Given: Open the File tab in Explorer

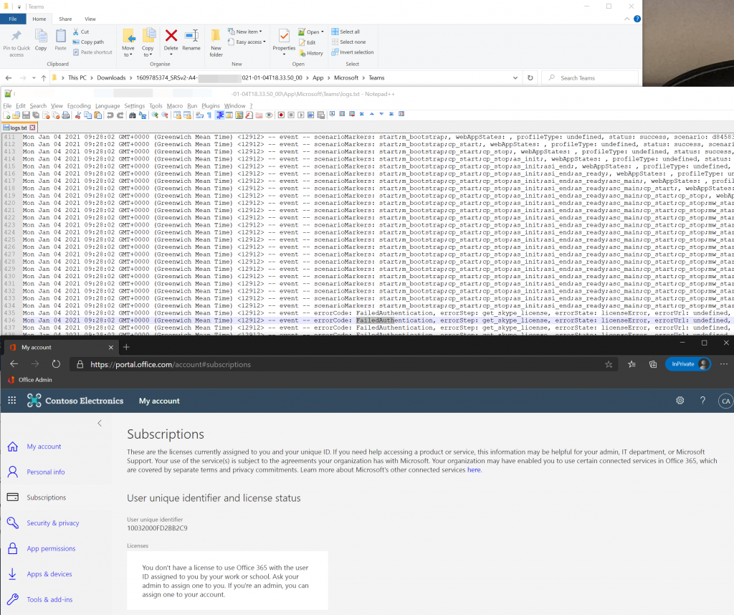Looking at the screenshot, I should pos(13,19).
